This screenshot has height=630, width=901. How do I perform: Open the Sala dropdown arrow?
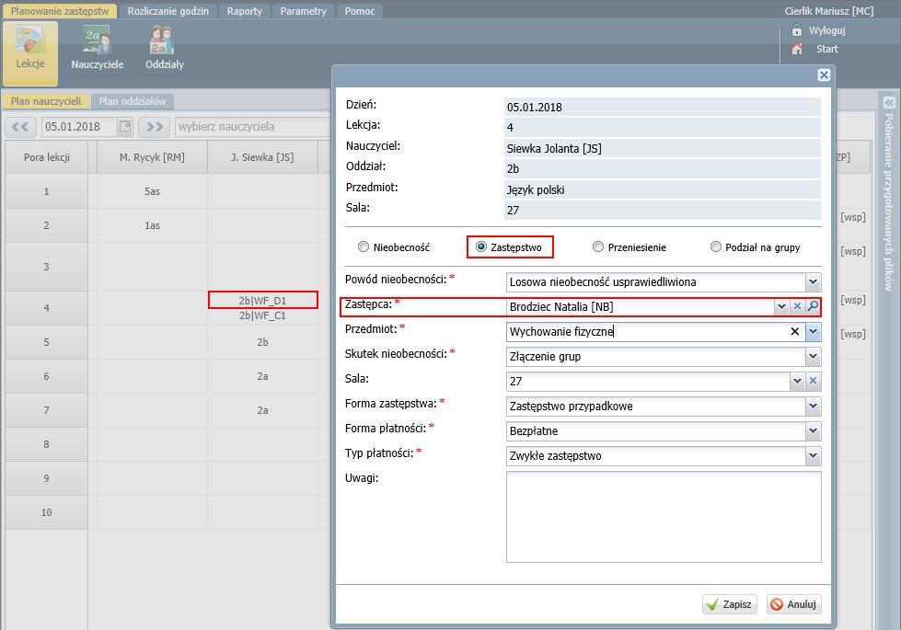797,381
